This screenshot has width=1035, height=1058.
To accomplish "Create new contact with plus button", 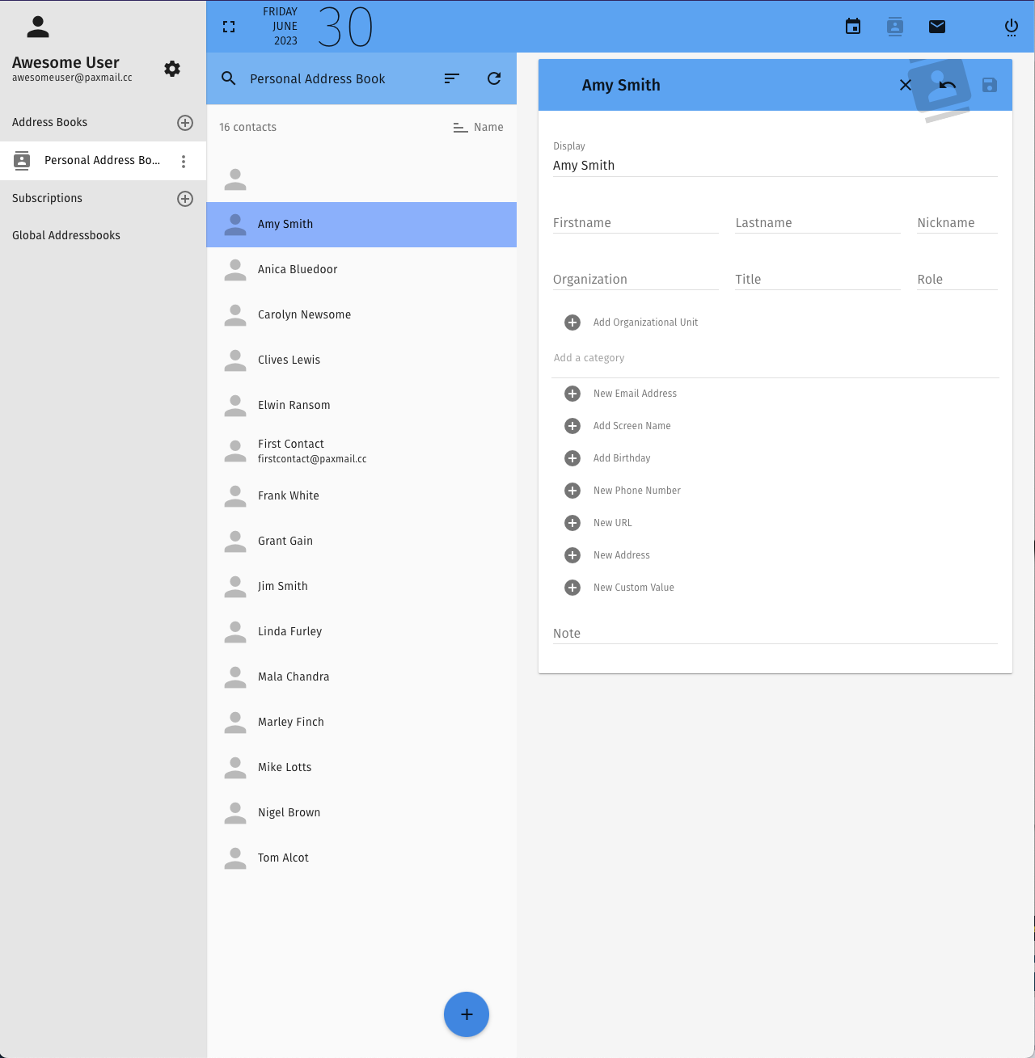I will (467, 1014).
